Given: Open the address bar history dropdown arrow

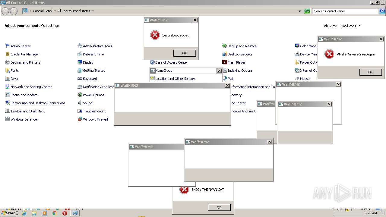Looking at the screenshot, I should [299, 11].
